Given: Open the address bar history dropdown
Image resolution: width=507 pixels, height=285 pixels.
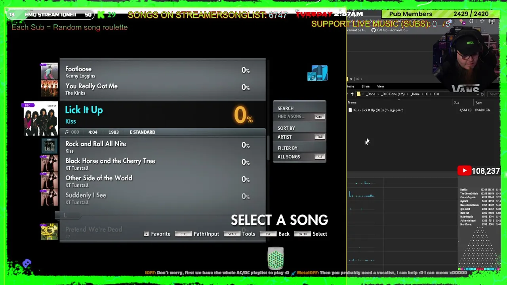Looking at the screenshot, I should 477,94.
